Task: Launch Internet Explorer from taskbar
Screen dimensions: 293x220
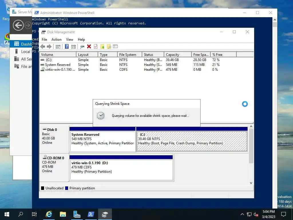Action: pyautogui.click(x=49, y=214)
